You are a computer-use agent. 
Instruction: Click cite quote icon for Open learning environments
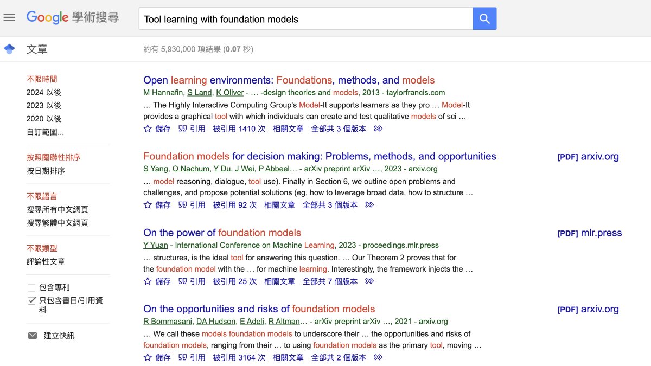pyautogui.click(x=183, y=129)
